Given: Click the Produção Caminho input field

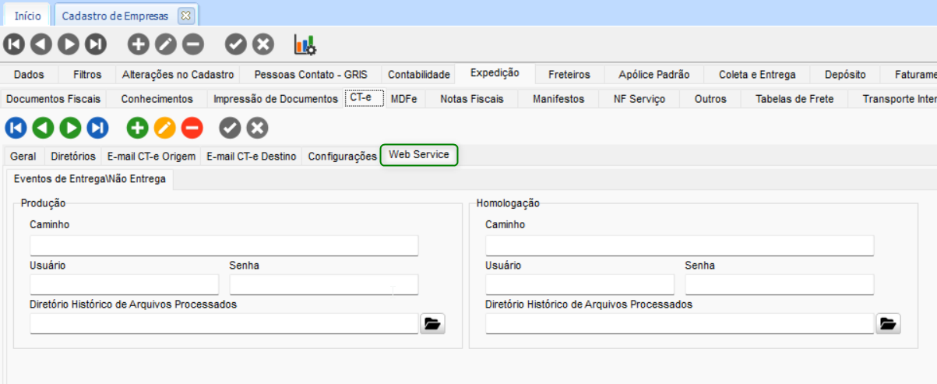Looking at the screenshot, I should coord(224,246).
